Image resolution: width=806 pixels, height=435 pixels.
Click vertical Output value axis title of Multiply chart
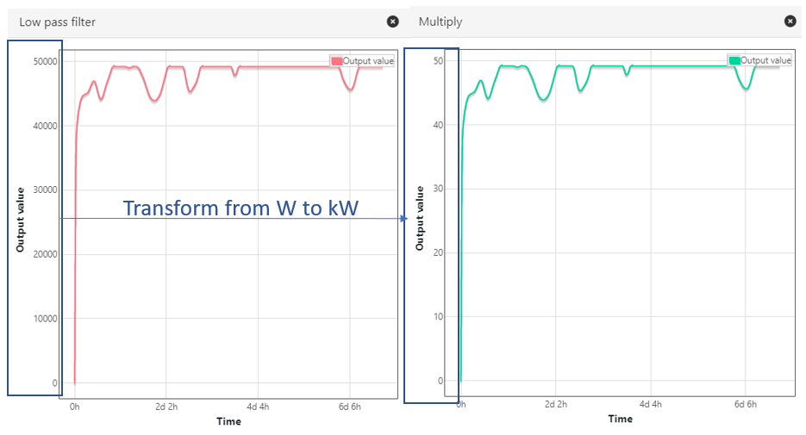click(420, 219)
